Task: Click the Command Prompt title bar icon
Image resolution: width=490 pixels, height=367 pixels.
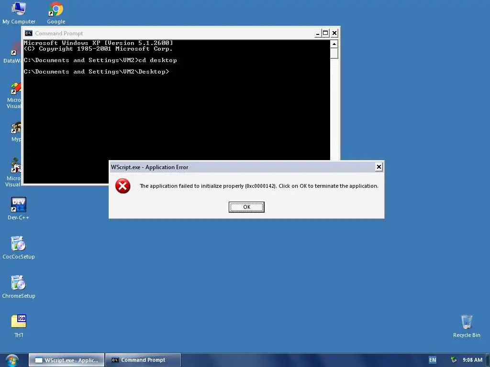Action: 28,33
